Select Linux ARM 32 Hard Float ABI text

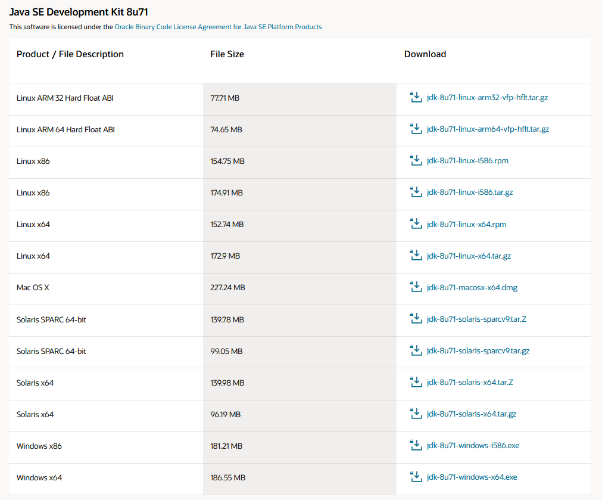point(65,98)
